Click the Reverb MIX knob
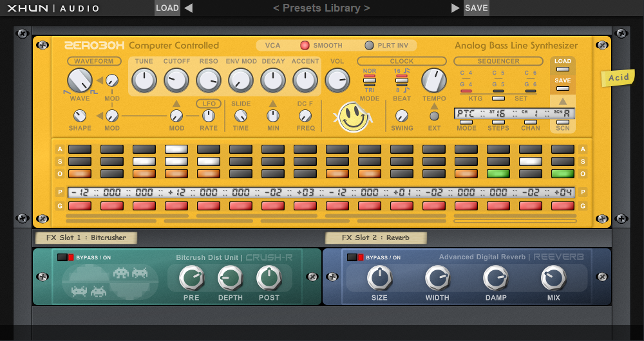 [554, 278]
